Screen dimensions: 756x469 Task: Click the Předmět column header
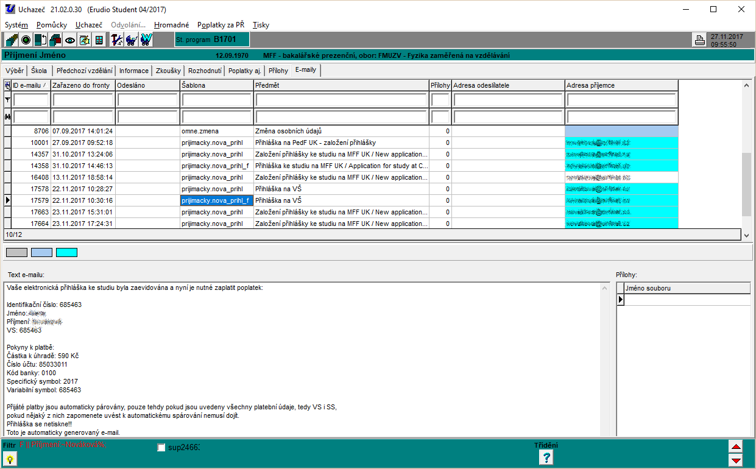coord(341,85)
